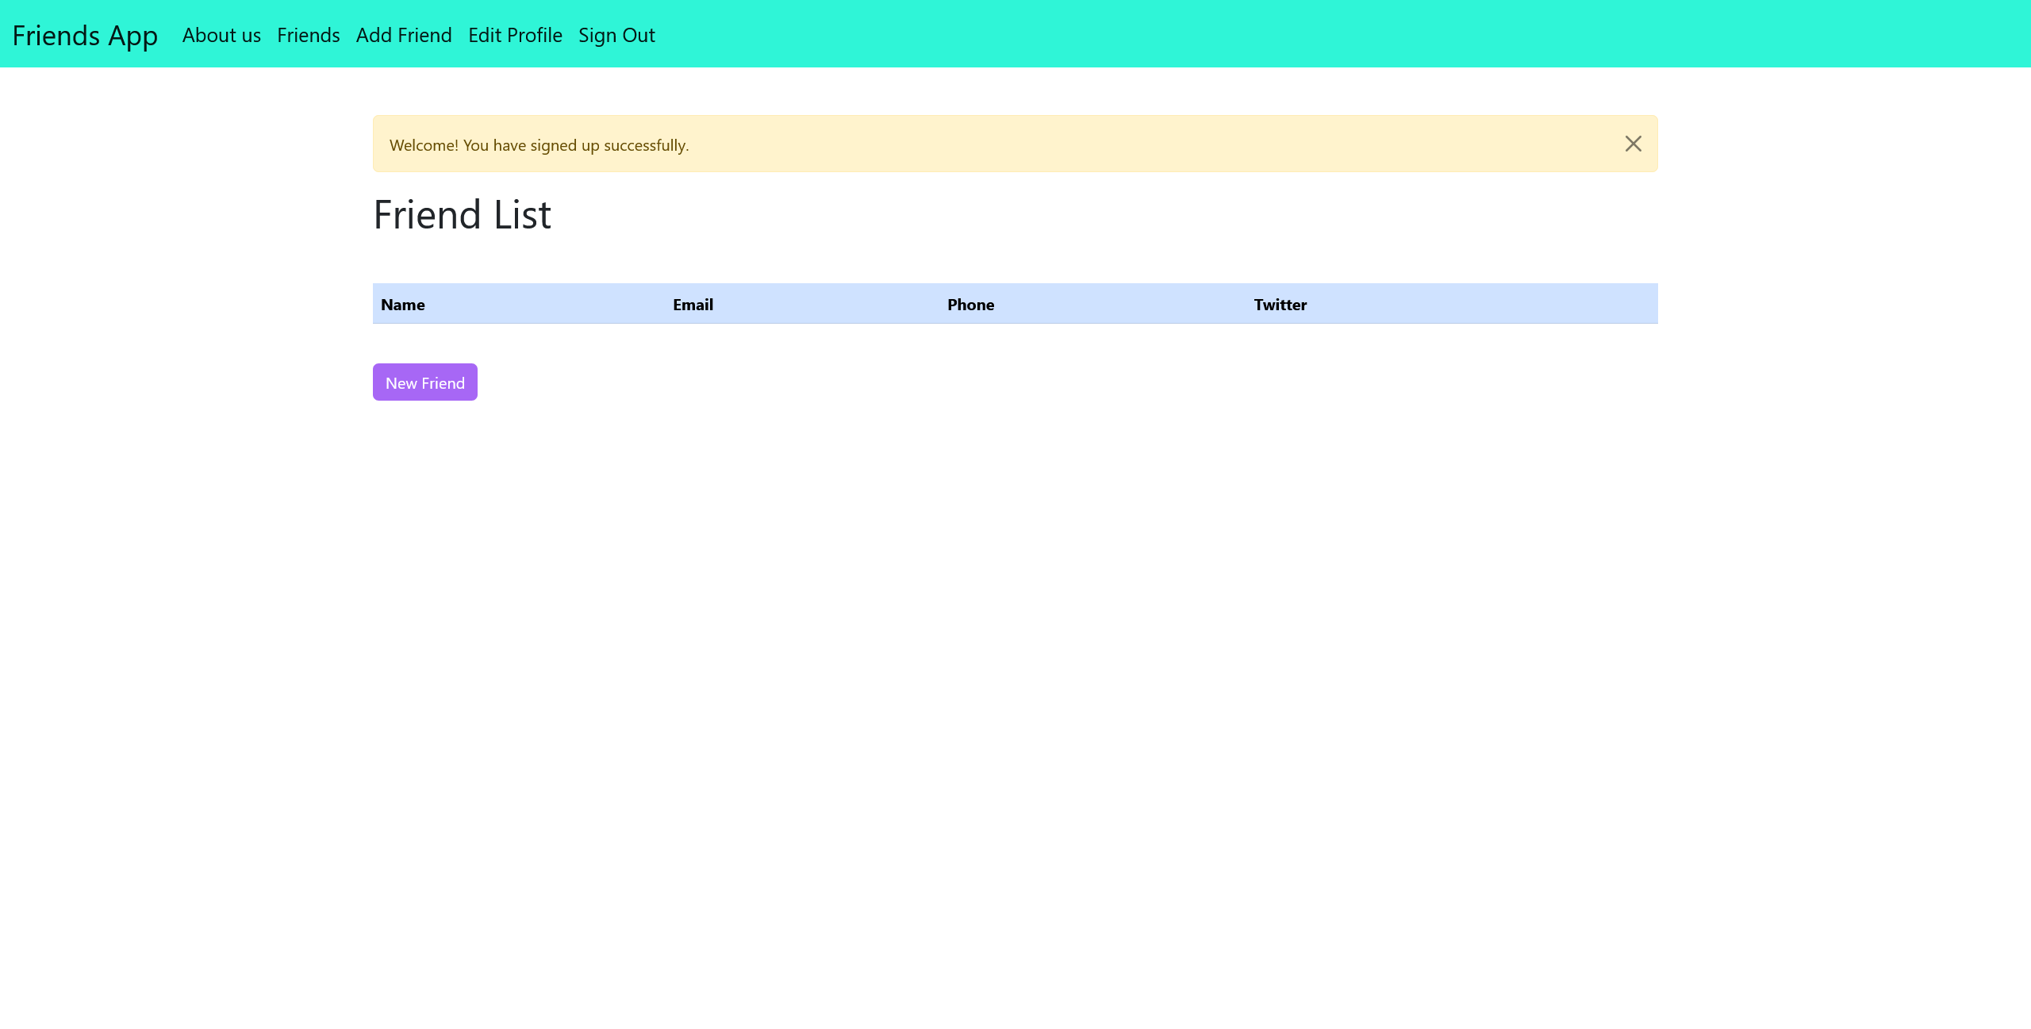Screen dimensions: 2031x1029
Task: Click the Phone column header
Action: pos(970,305)
